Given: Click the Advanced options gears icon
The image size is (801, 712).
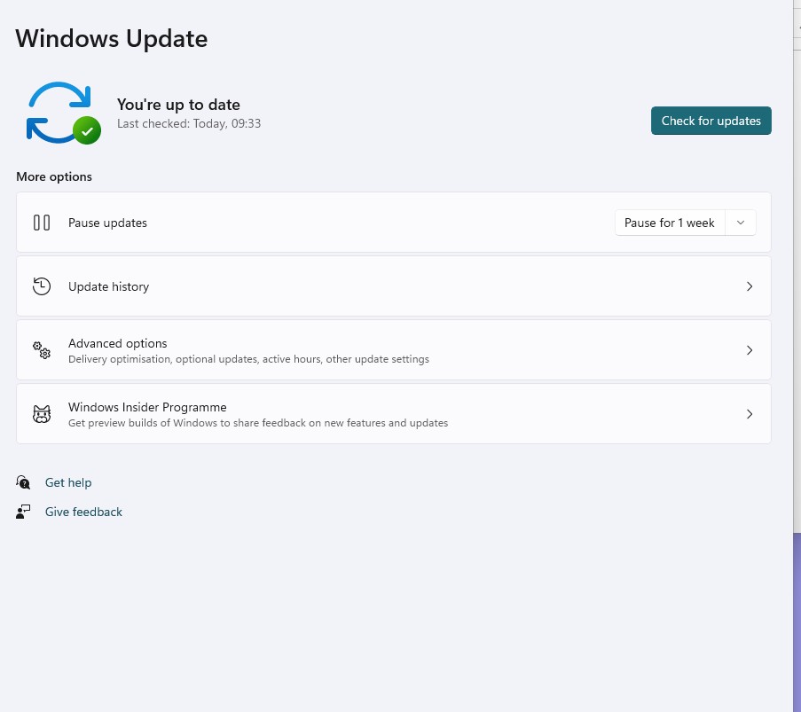Looking at the screenshot, I should 42,350.
